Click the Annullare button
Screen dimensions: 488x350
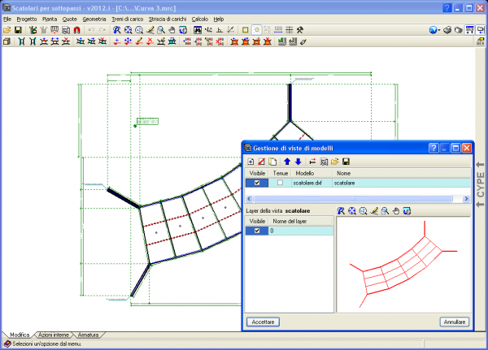point(455,322)
